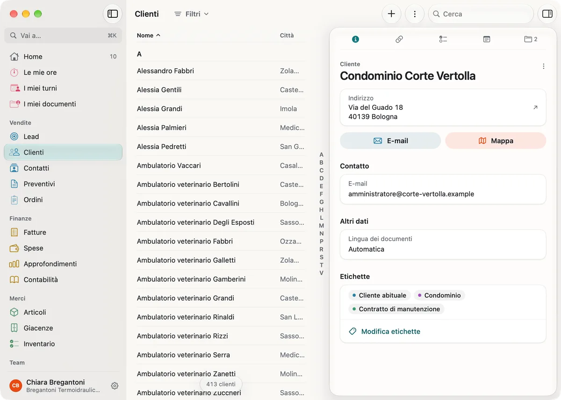Select Ambulatorio veterinario Galletti row
This screenshot has width=561, height=400.
coord(221,260)
